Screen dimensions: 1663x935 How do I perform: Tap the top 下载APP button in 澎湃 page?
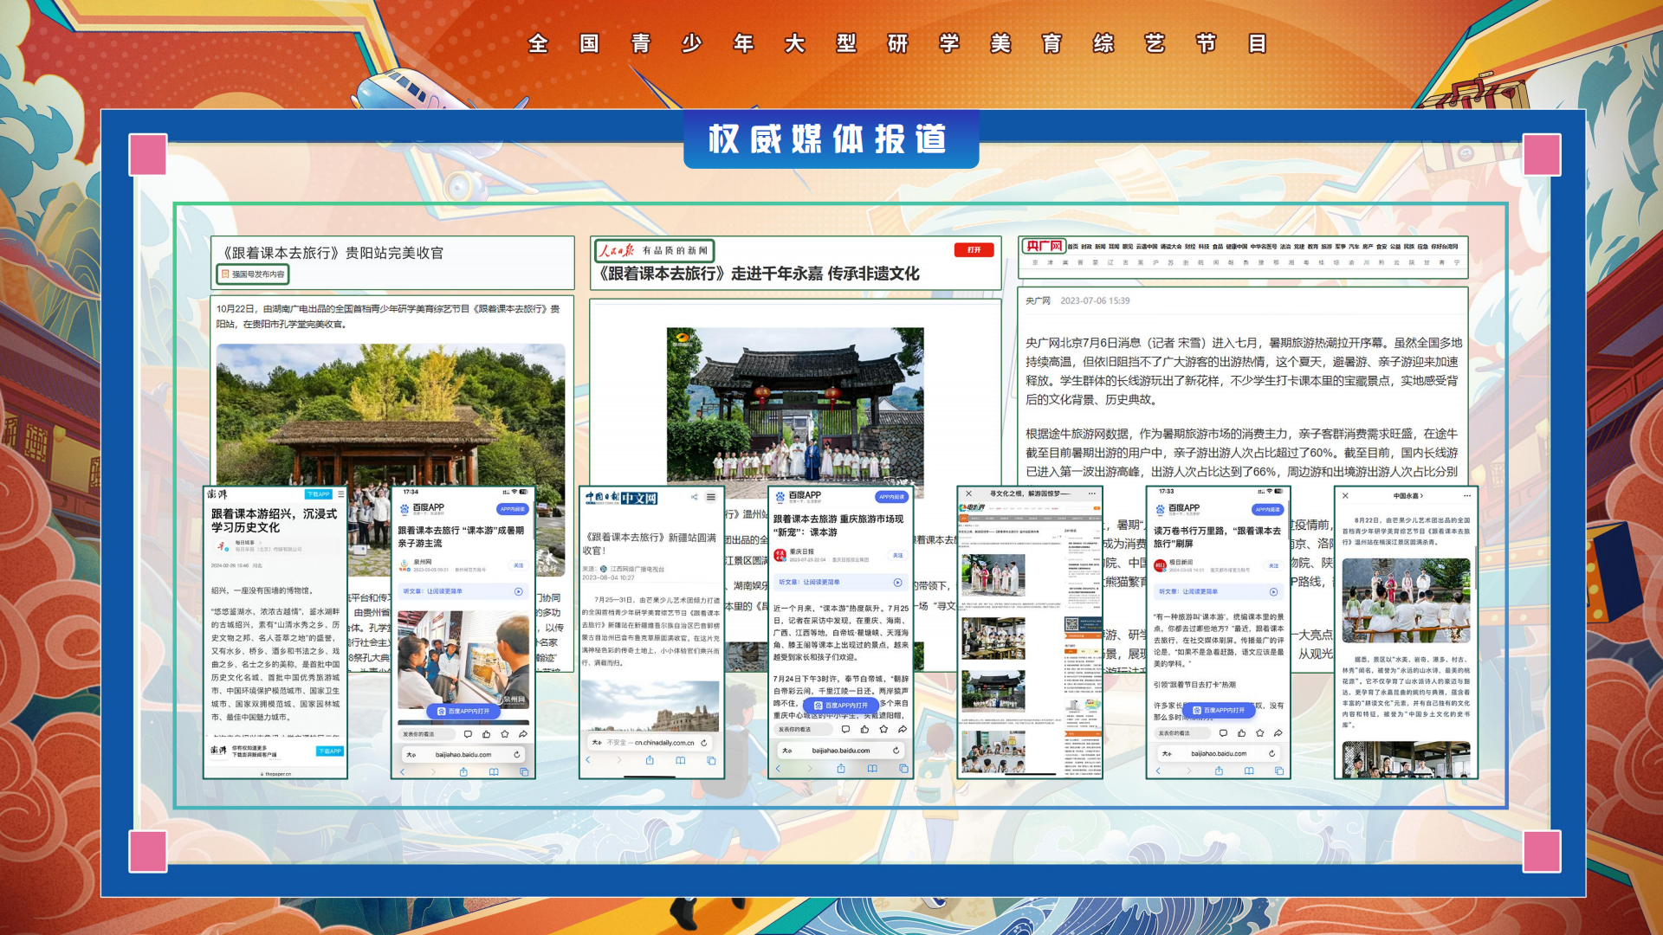pos(319,493)
